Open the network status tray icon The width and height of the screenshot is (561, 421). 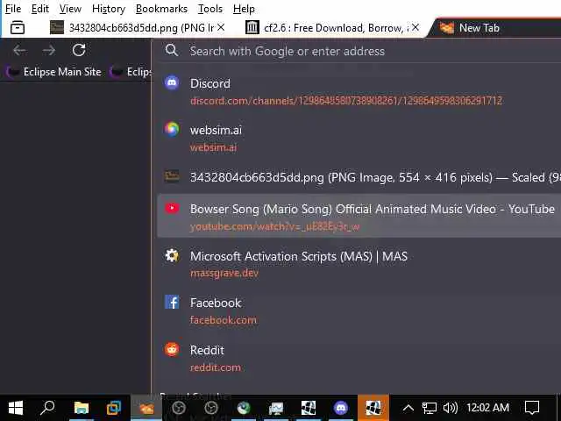click(429, 408)
